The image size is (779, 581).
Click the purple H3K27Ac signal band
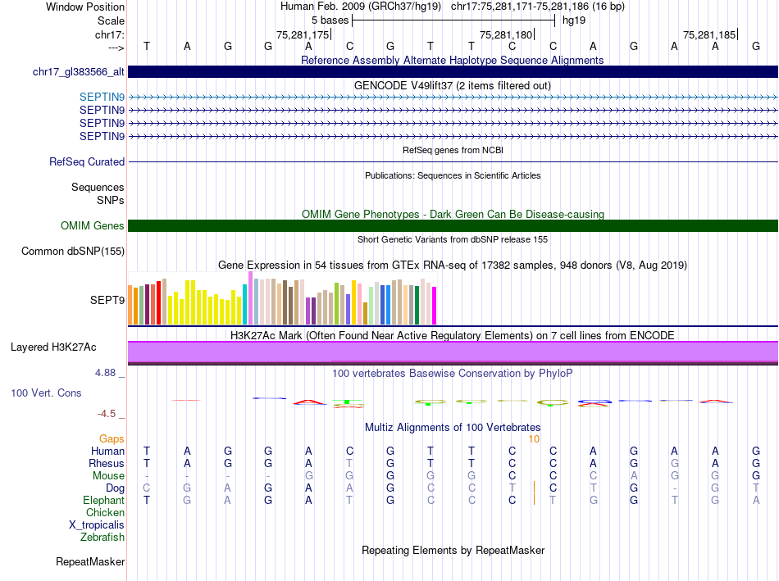[x=453, y=352]
